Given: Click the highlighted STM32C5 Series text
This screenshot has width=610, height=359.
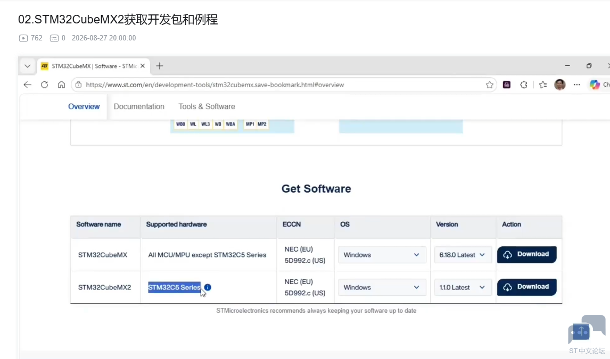Looking at the screenshot, I should click(x=174, y=288).
